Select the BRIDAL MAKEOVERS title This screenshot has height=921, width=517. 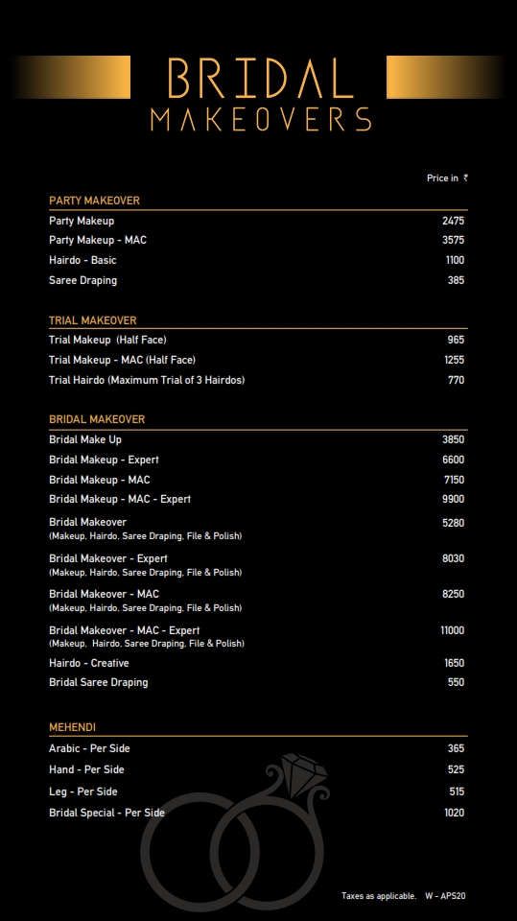coord(261,94)
